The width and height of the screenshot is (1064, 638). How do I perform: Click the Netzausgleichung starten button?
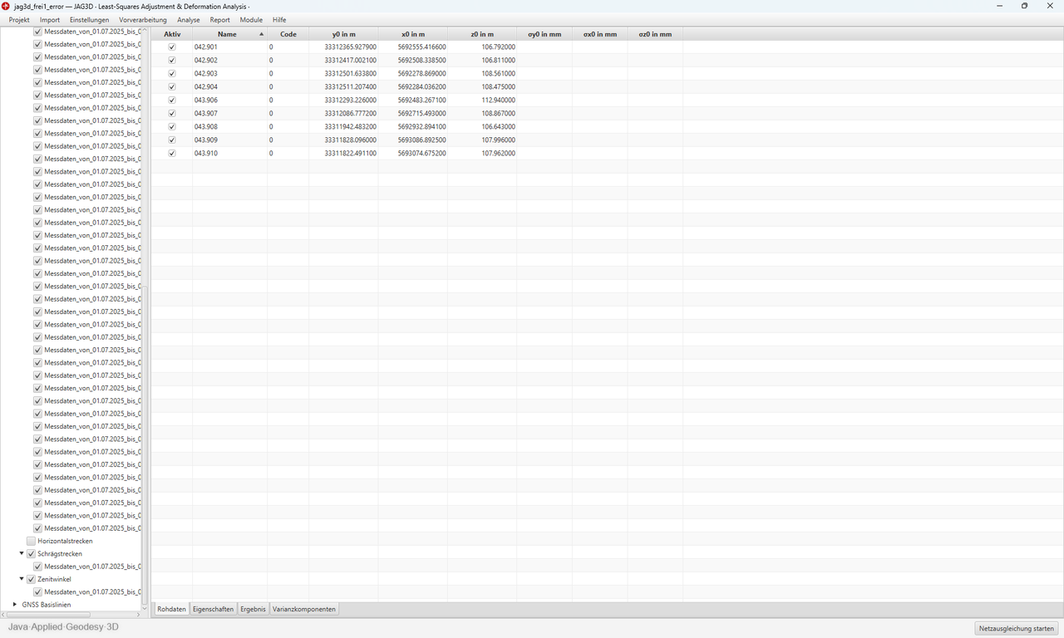pyautogui.click(x=1017, y=629)
